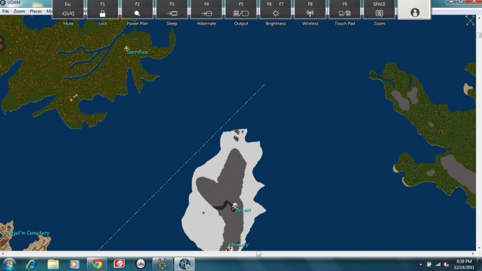
Task: Click the user profile overlay button
Action: [415, 11]
